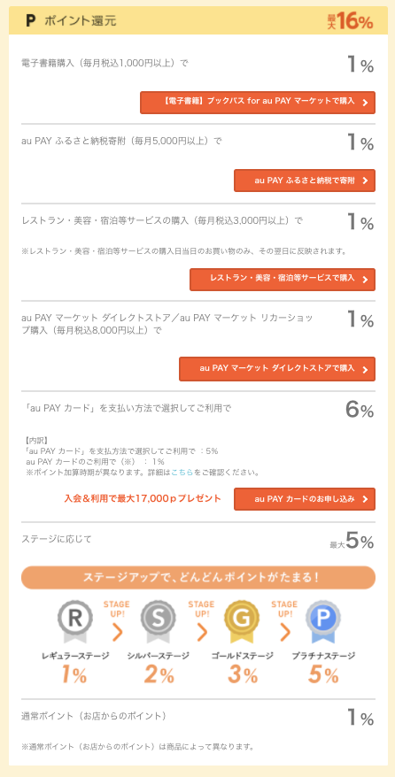Viewport: 395px width, 777px height.
Task: Click the arrow between Silver and Gold medals
Action: [201, 632]
